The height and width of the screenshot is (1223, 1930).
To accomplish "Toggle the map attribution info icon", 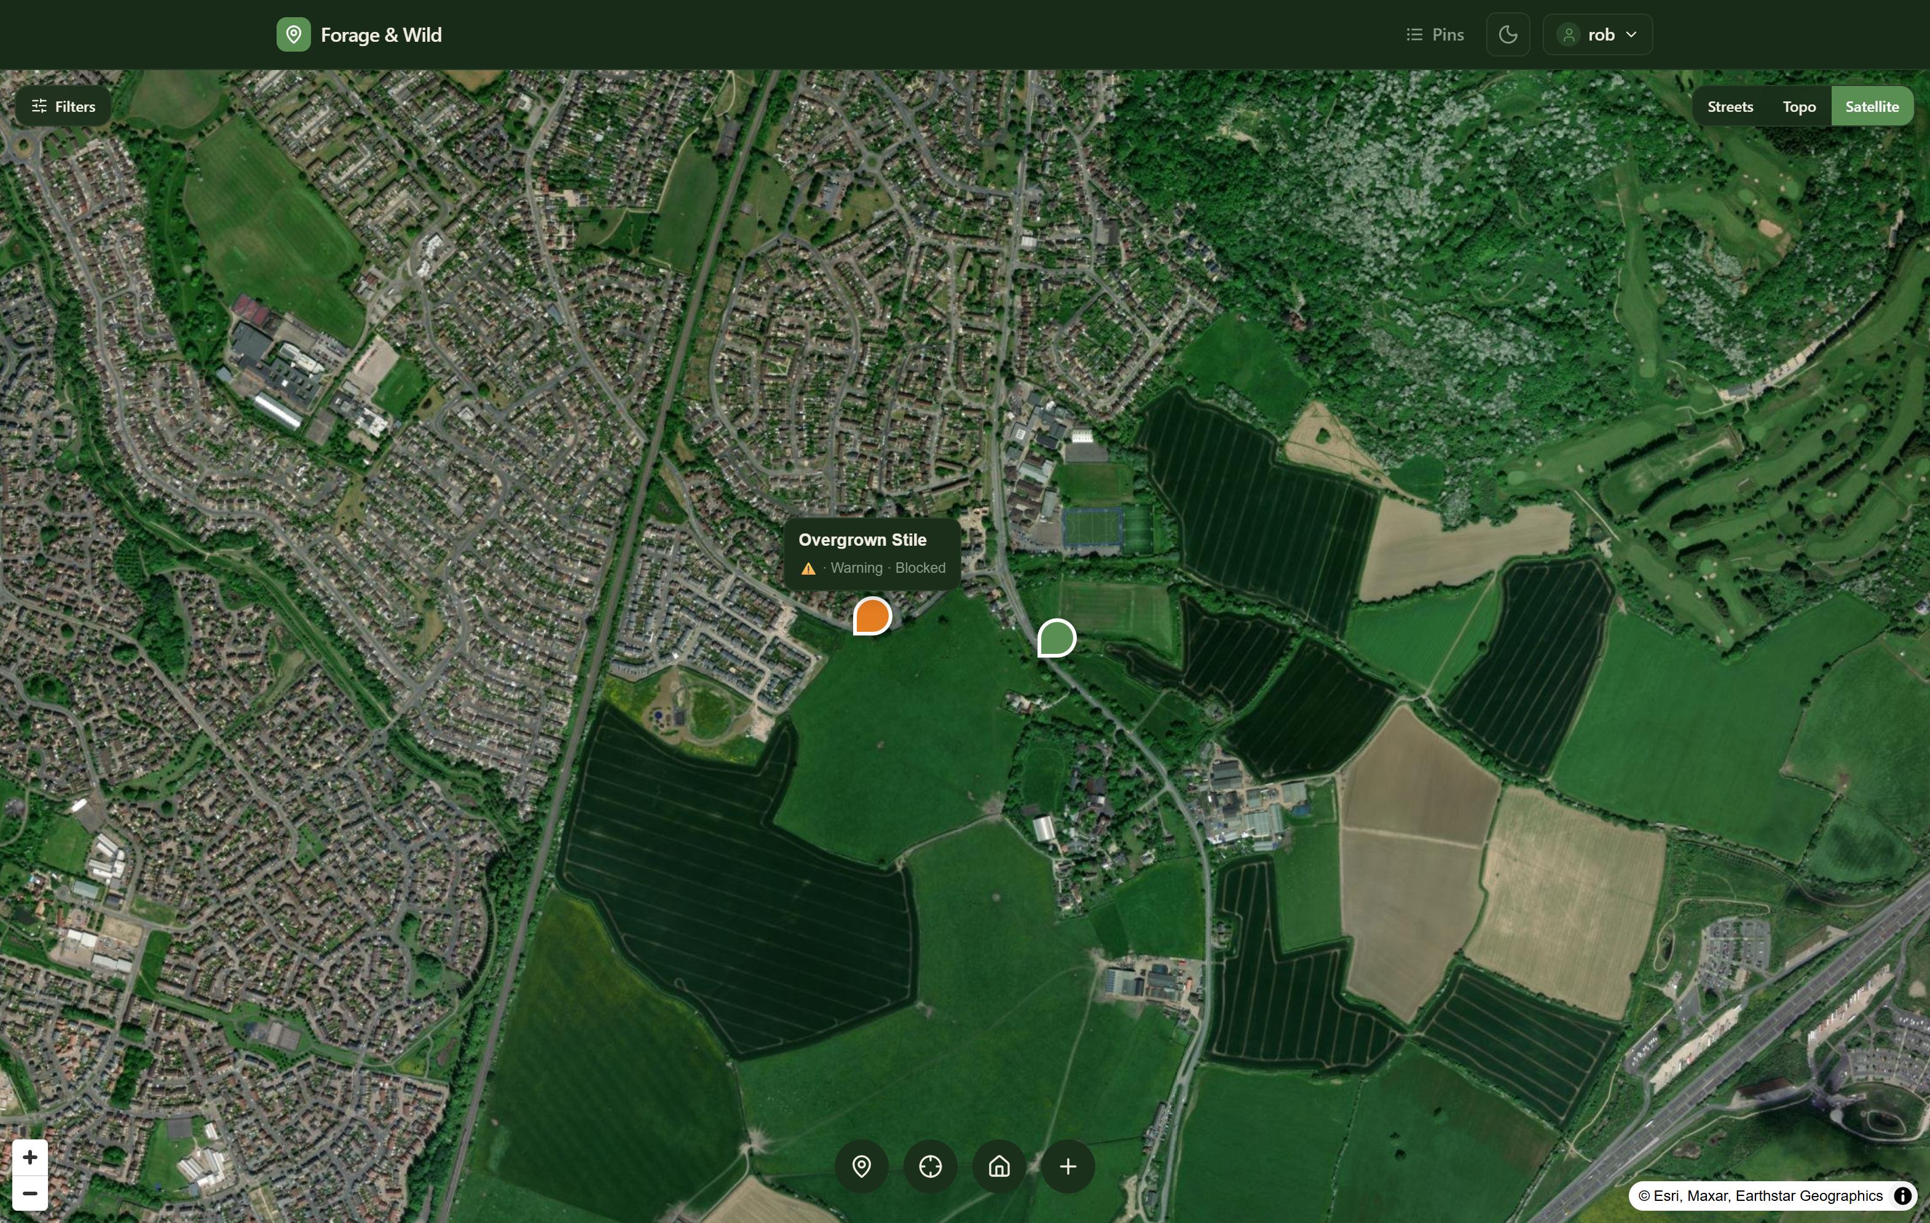I will [1902, 1196].
